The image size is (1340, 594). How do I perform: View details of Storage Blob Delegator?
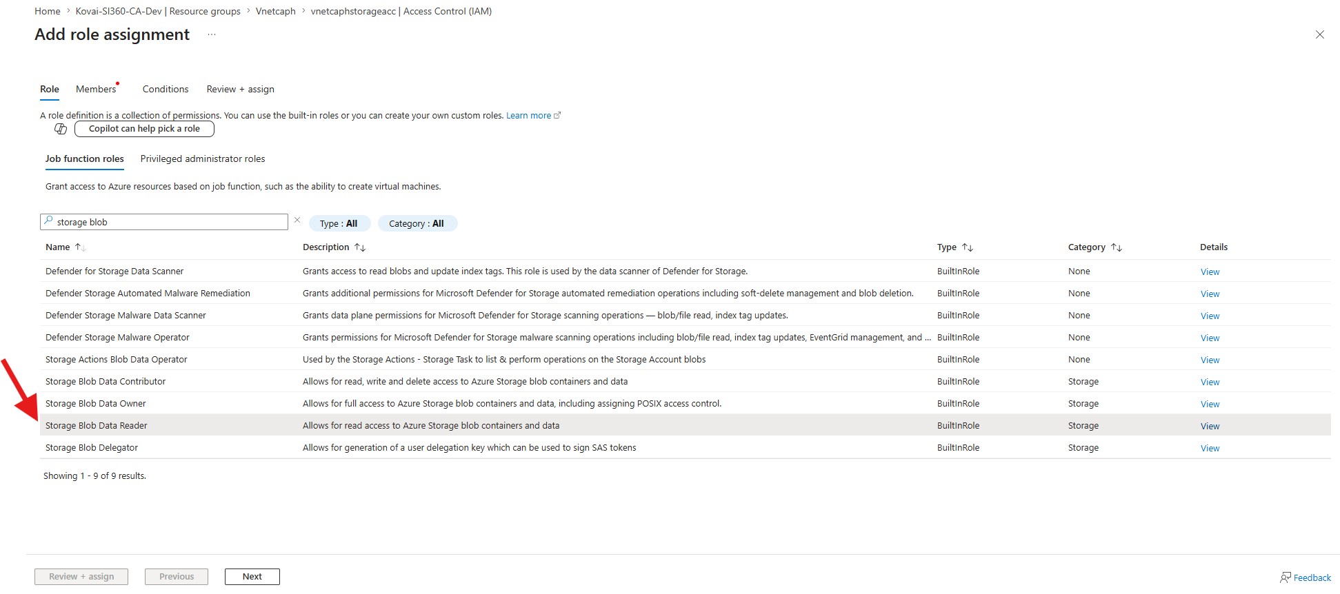(1210, 449)
